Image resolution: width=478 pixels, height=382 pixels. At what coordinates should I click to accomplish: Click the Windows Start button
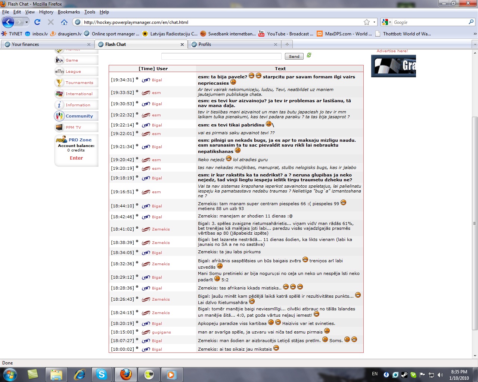pyautogui.click(x=9, y=374)
